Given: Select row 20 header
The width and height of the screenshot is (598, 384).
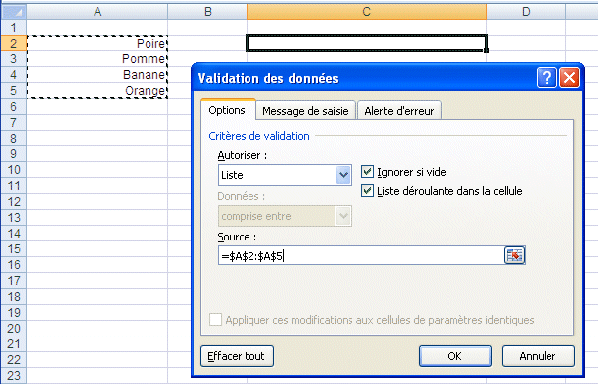Looking at the screenshot, I should [13, 328].
